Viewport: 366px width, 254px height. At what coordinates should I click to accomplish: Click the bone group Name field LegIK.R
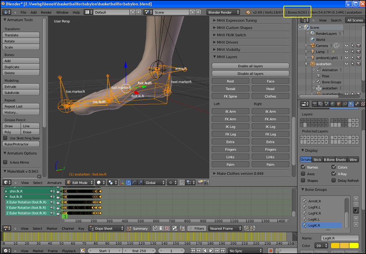pos(340,238)
